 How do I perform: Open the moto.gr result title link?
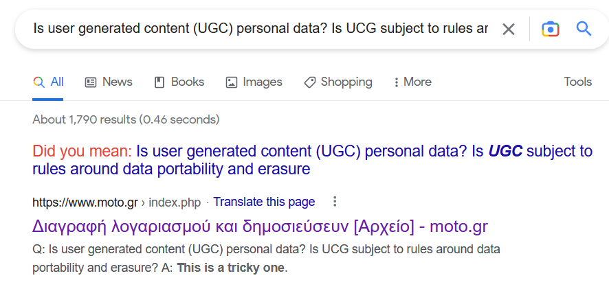[x=260, y=226]
